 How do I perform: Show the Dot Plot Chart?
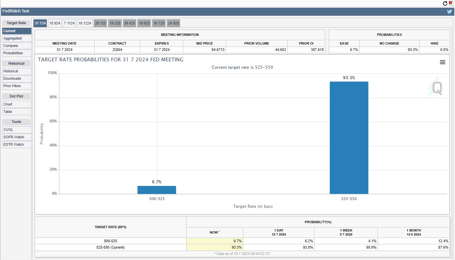tap(8, 105)
